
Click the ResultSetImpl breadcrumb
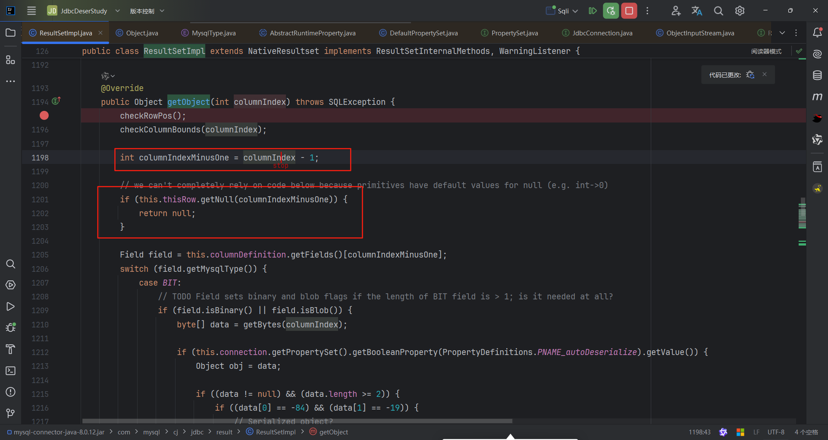(271, 432)
